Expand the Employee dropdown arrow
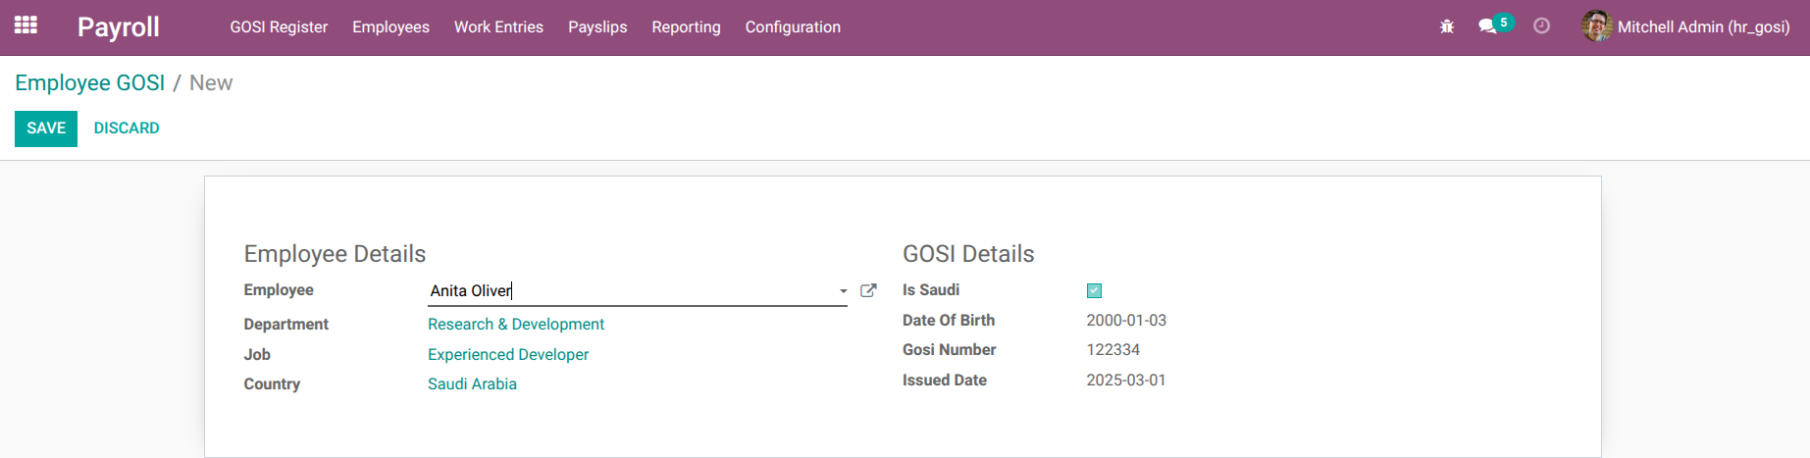This screenshot has height=458, width=1810. 843,291
